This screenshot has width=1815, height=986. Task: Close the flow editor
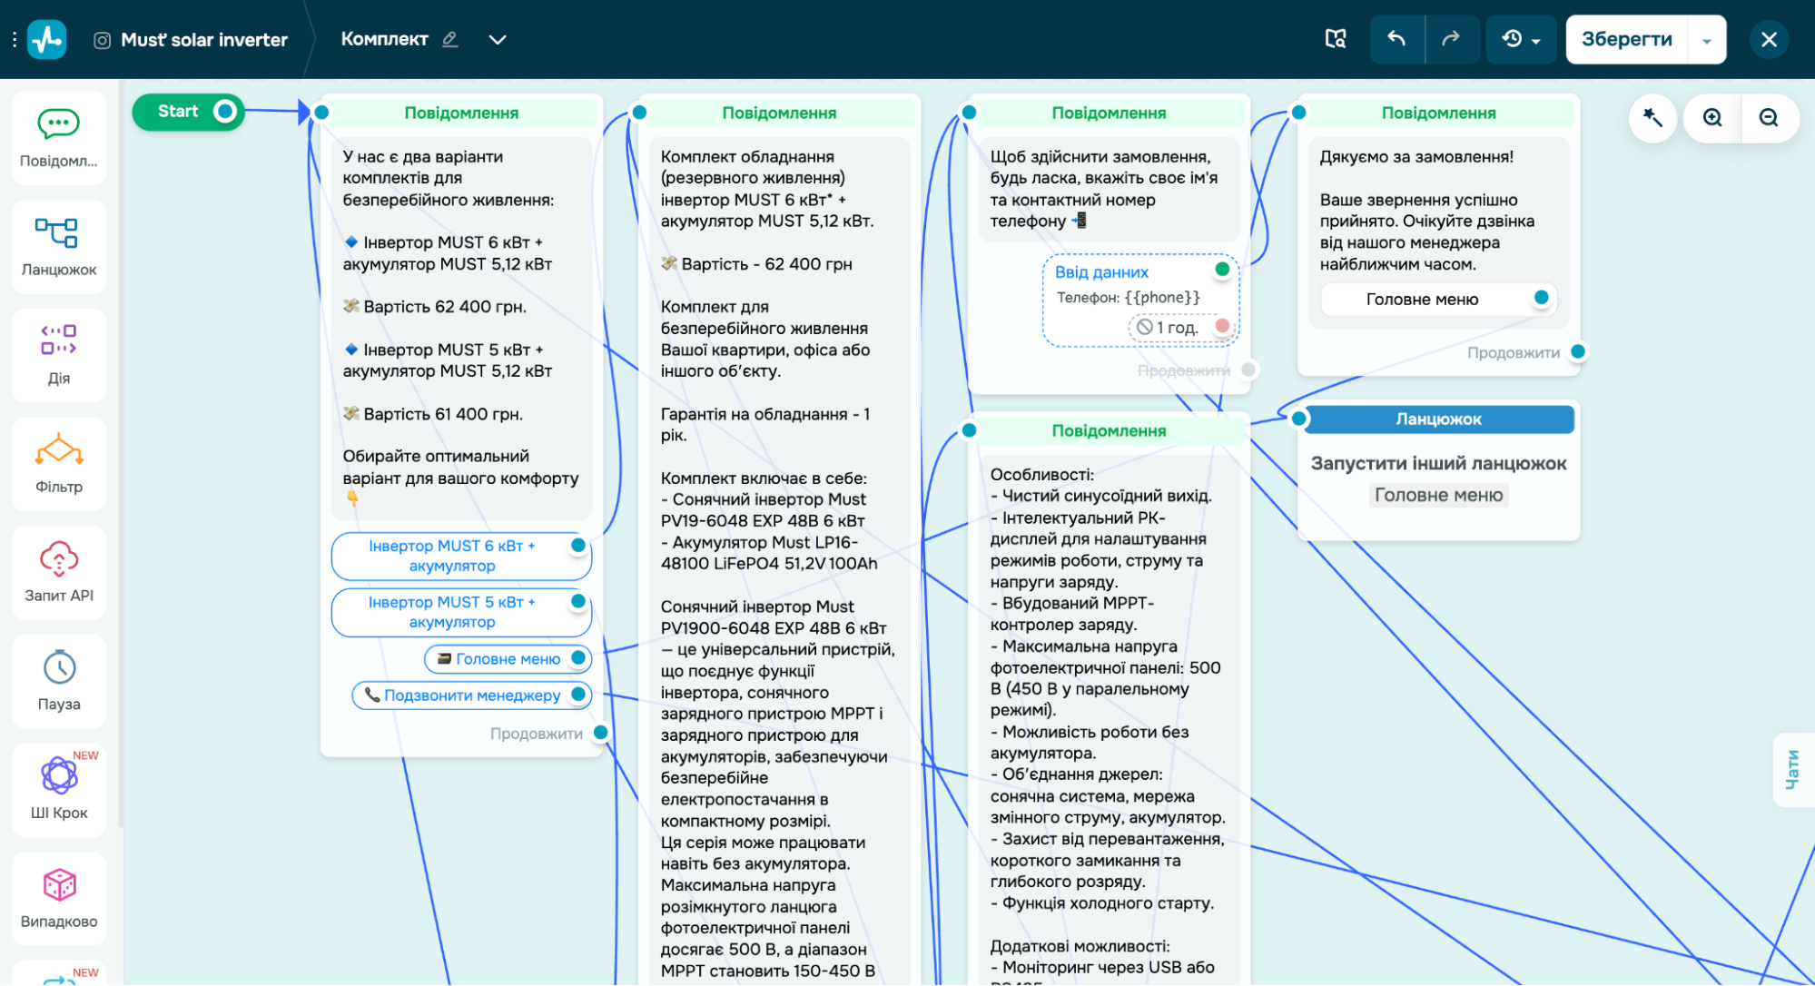1769,39
